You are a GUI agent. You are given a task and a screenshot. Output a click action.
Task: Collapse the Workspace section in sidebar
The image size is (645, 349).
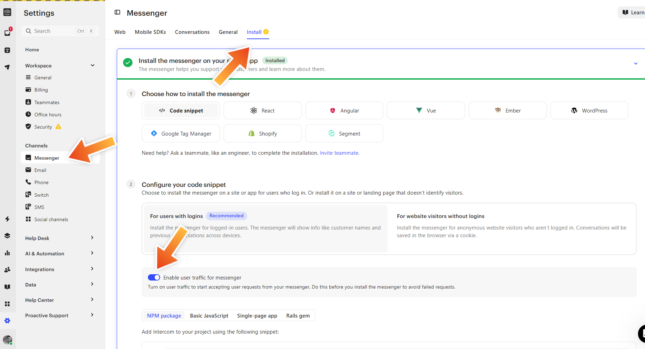[93, 65]
